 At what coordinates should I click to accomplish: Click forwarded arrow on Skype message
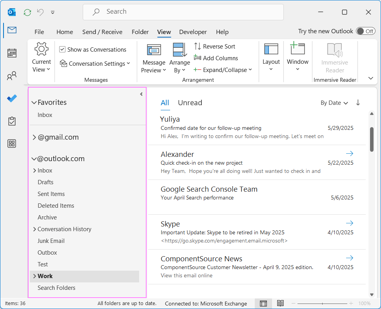[x=349, y=223]
